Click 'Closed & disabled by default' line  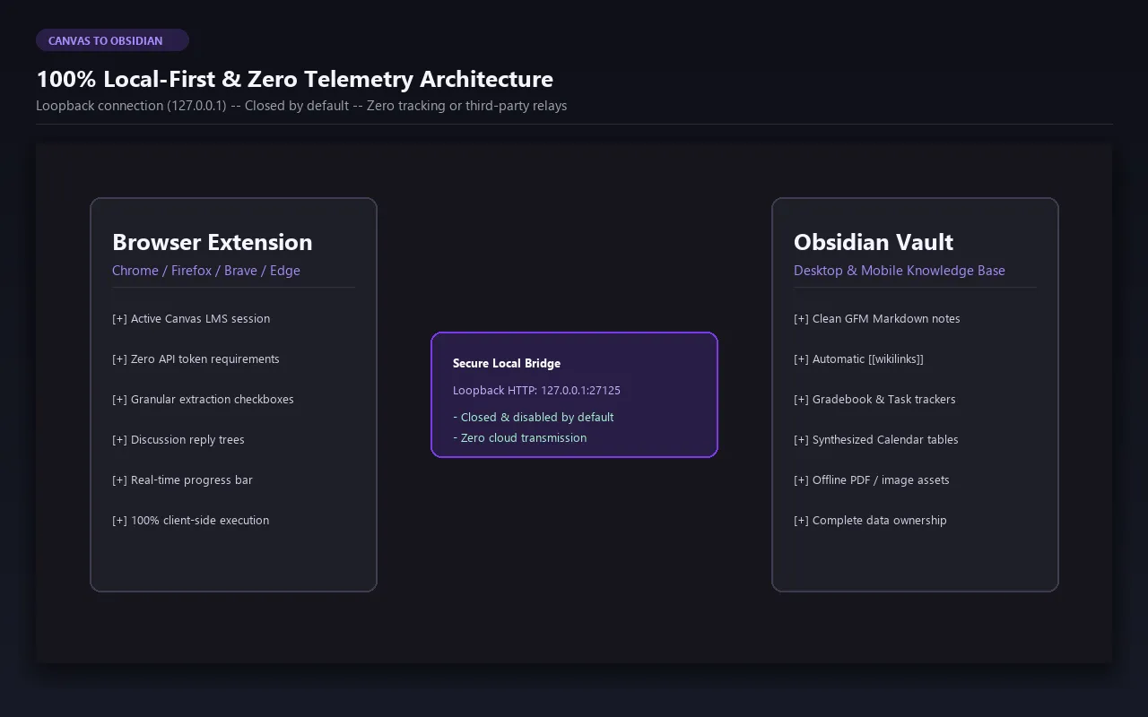534,418
